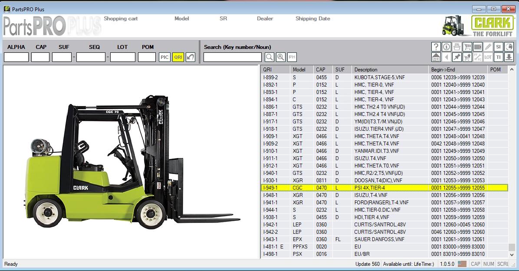
Task: Go to home icon
Action: click(436, 57)
